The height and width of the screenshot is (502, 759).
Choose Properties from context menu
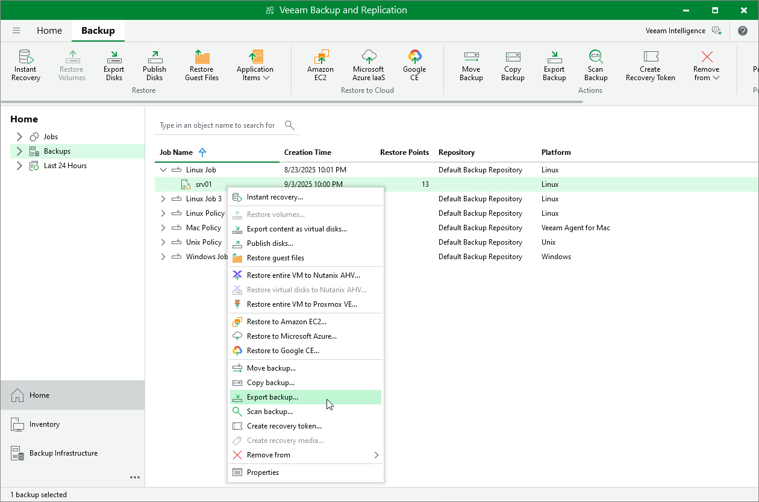306,472
